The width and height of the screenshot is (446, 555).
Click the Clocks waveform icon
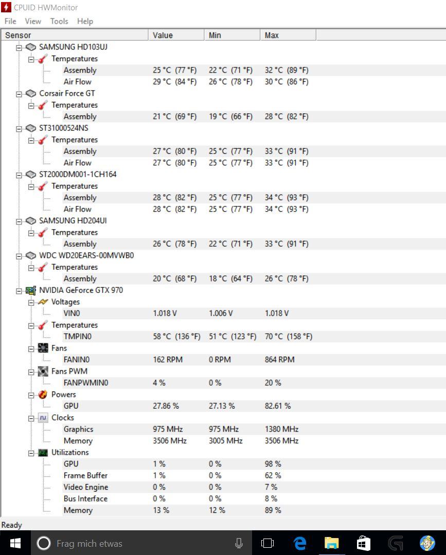pyautogui.click(x=43, y=418)
